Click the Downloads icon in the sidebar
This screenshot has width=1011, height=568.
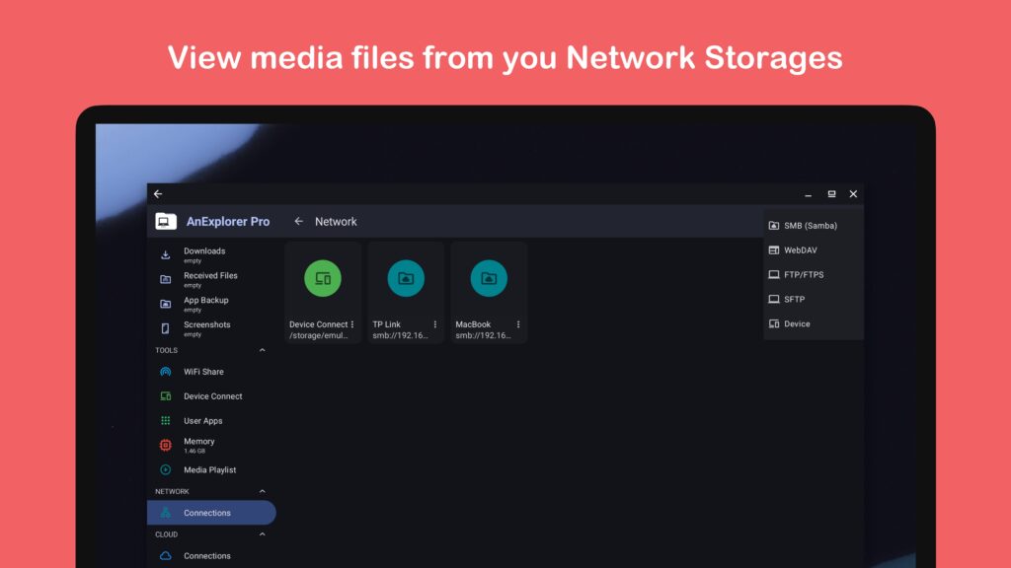tap(165, 254)
